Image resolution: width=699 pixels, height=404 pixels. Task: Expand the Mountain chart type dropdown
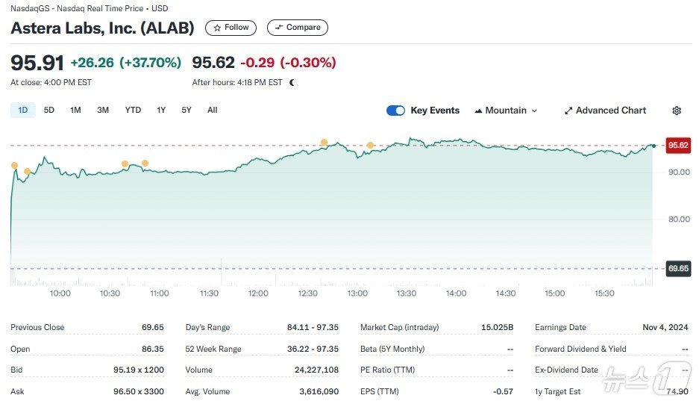point(534,111)
